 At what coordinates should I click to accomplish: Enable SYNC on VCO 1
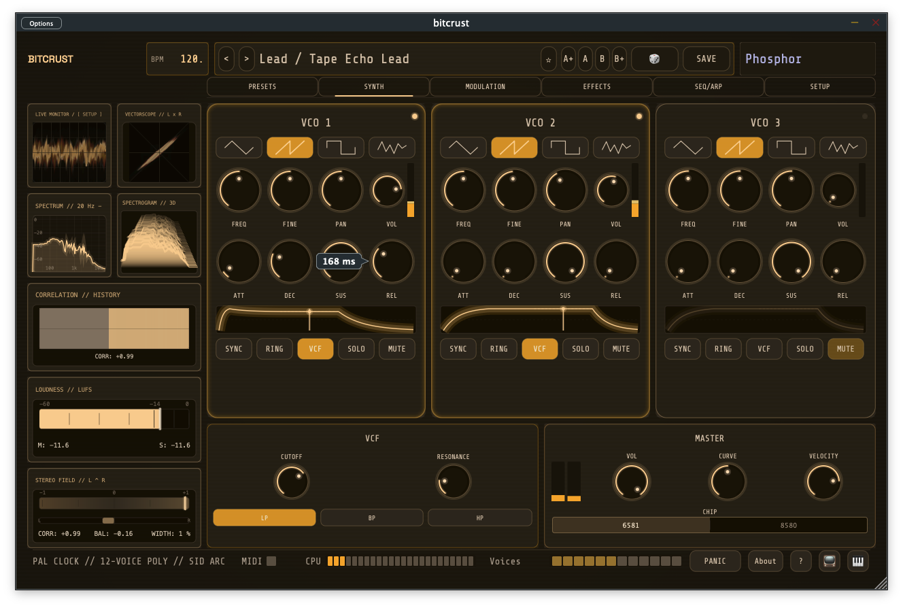pyautogui.click(x=233, y=348)
